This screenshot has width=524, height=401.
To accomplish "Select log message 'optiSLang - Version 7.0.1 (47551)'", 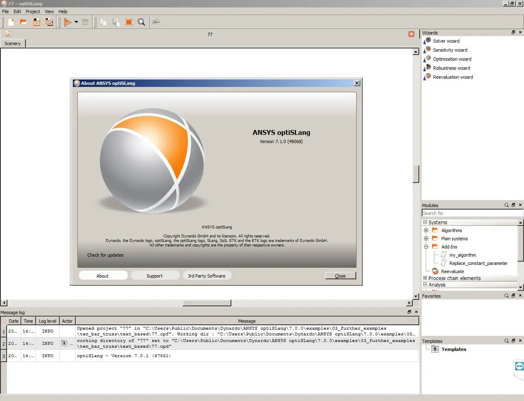I will 124,356.
